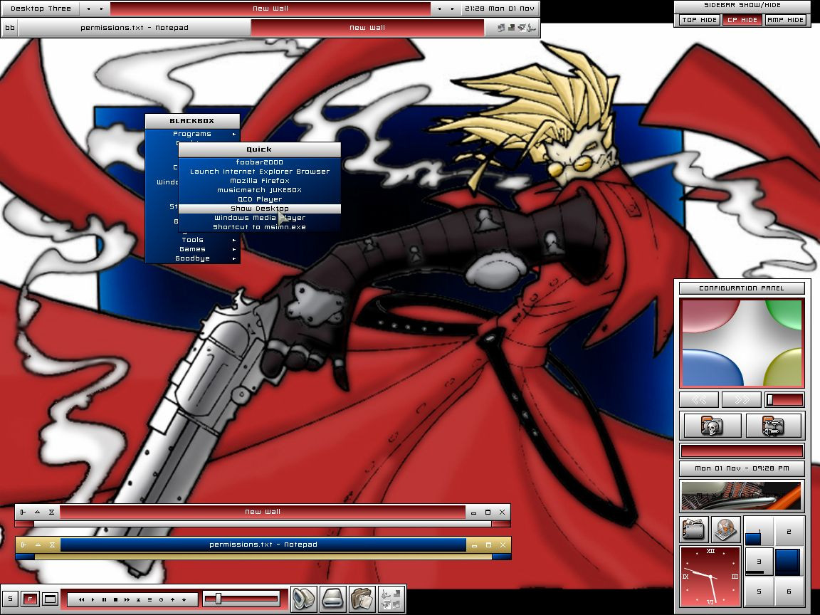Open QCD Player from Quick menu
The height and width of the screenshot is (615, 820).
tap(259, 200)
